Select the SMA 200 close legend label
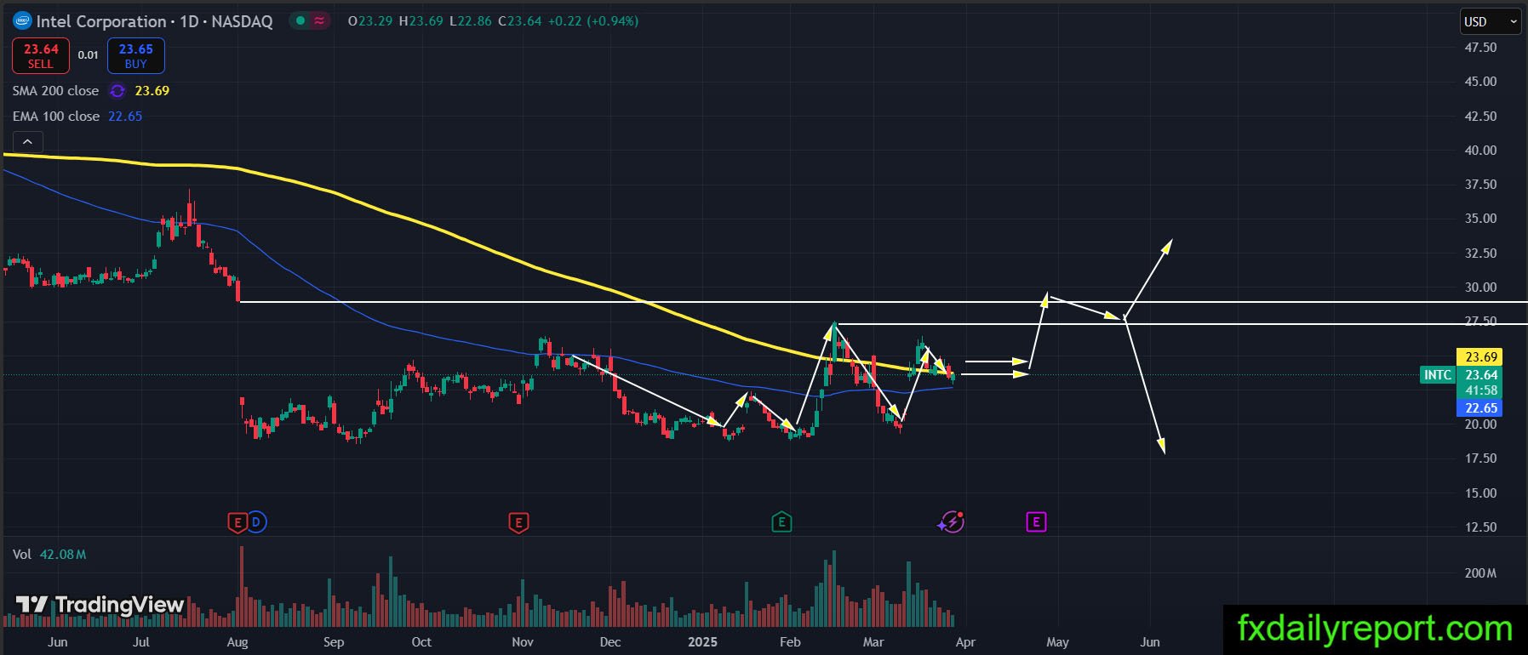 [55, 91]
